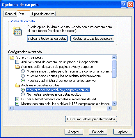
Task: Click the scroll up arrow in settings list
Action: [x=114, y=58]
